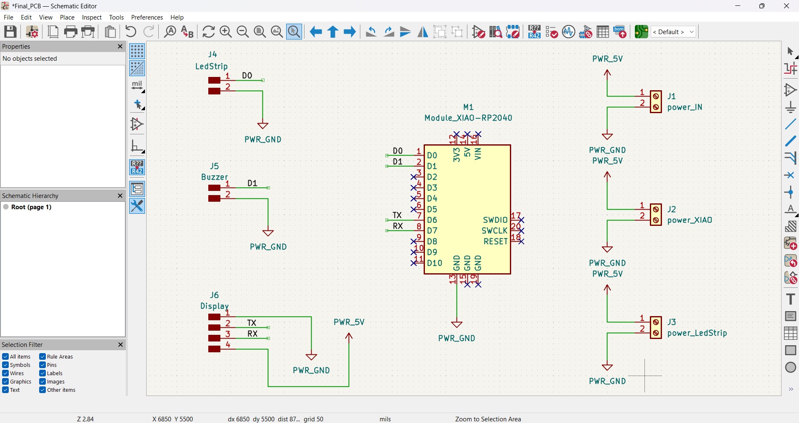This screenshot has width=799, height=423.
Task: Close the Selection Filter panel
Action: [x=120, y=344]
